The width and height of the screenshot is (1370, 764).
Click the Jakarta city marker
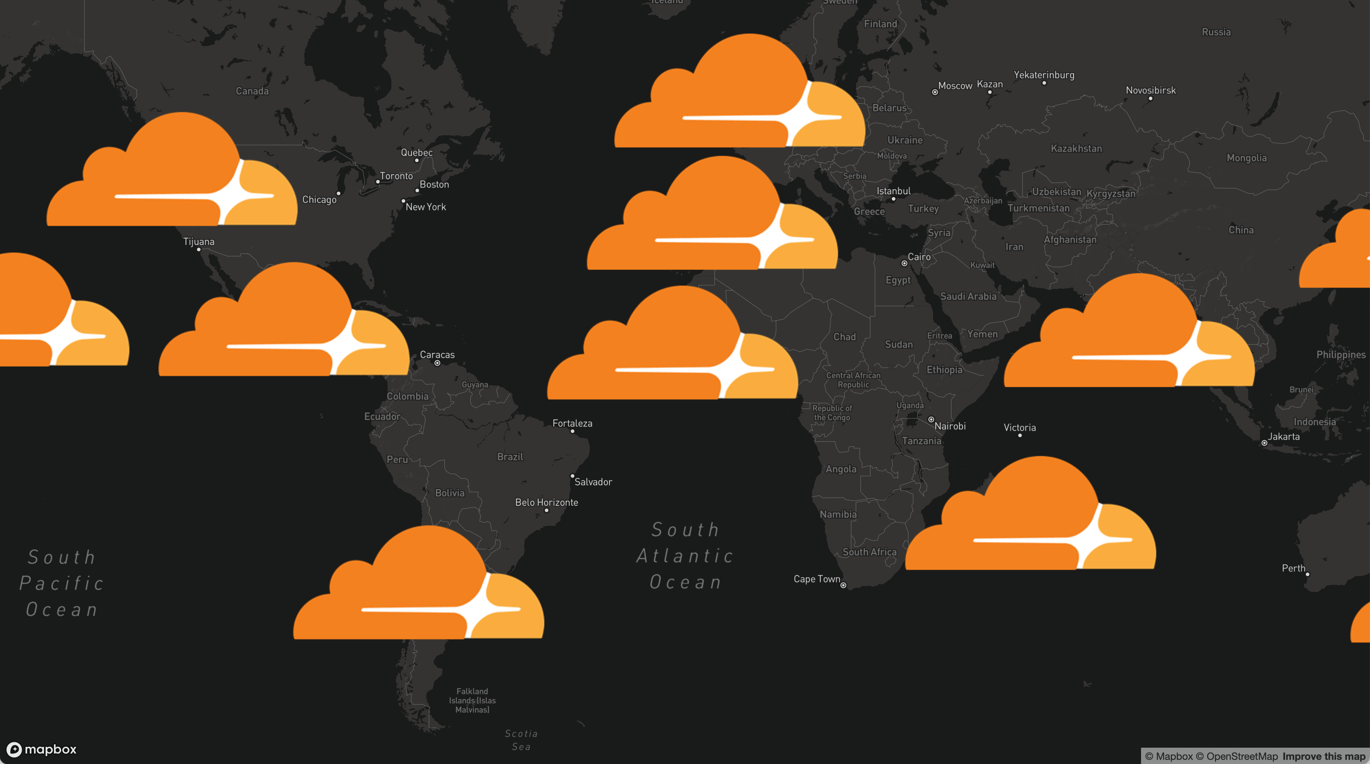1264,442
